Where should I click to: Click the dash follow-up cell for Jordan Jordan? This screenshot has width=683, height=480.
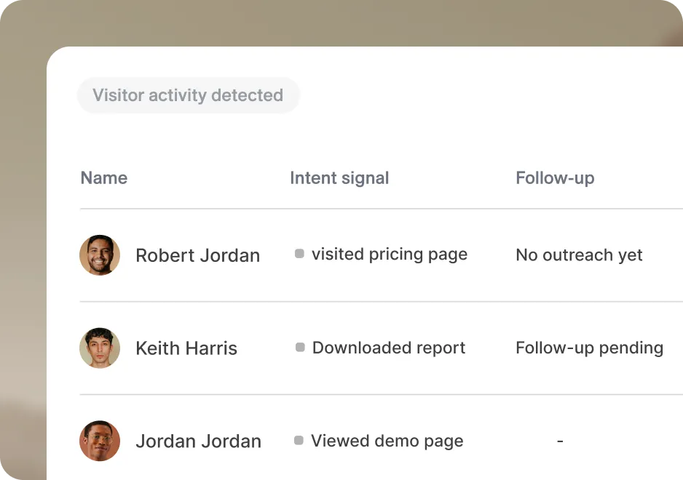(560, 441)
